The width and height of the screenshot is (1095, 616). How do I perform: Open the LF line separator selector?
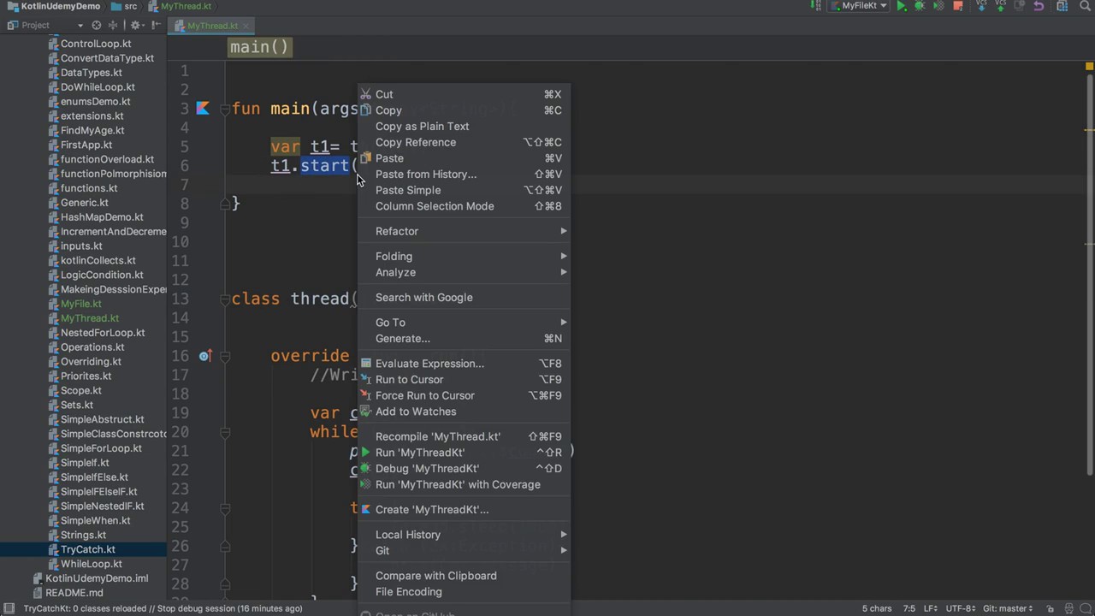pos(932,608)
